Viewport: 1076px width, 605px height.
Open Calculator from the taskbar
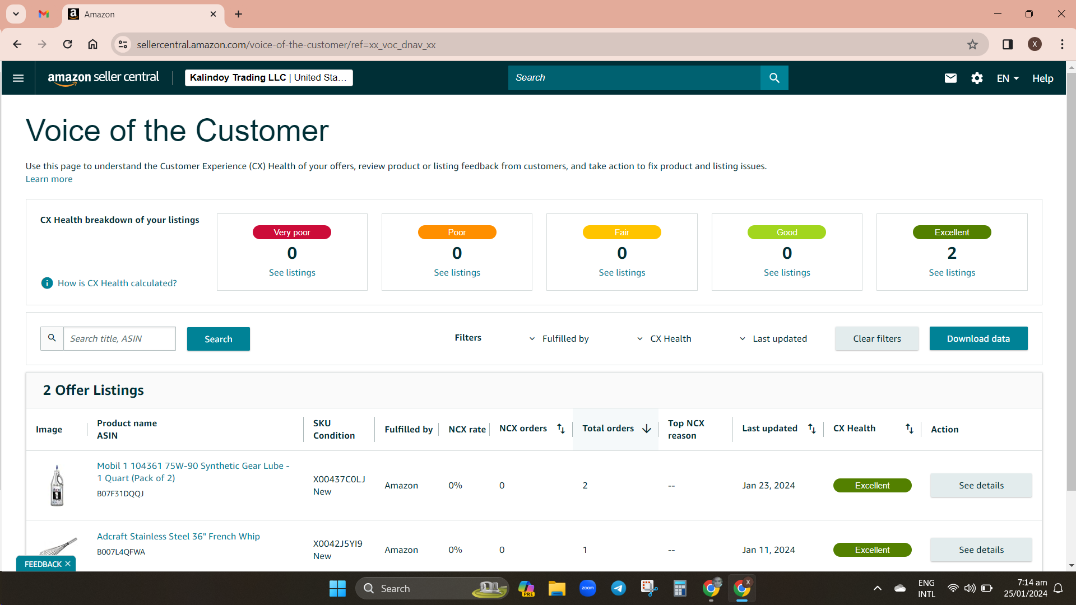[x=680, y=588]
